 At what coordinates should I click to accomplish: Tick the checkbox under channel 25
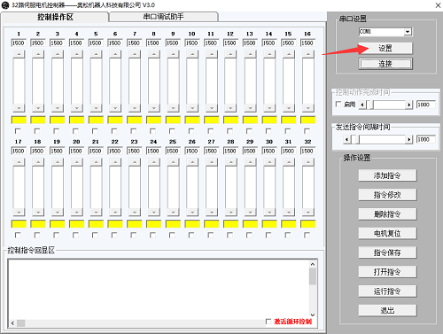pyautogui.click(x=172, y=235)
